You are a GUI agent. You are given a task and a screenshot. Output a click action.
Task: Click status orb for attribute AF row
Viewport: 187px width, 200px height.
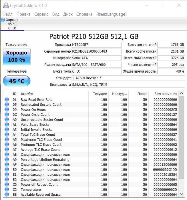pos(7,164)
